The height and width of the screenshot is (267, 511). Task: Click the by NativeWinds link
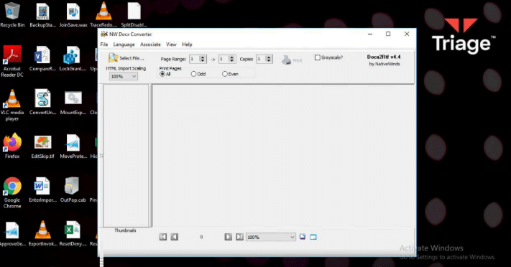[x=385, y=64]
